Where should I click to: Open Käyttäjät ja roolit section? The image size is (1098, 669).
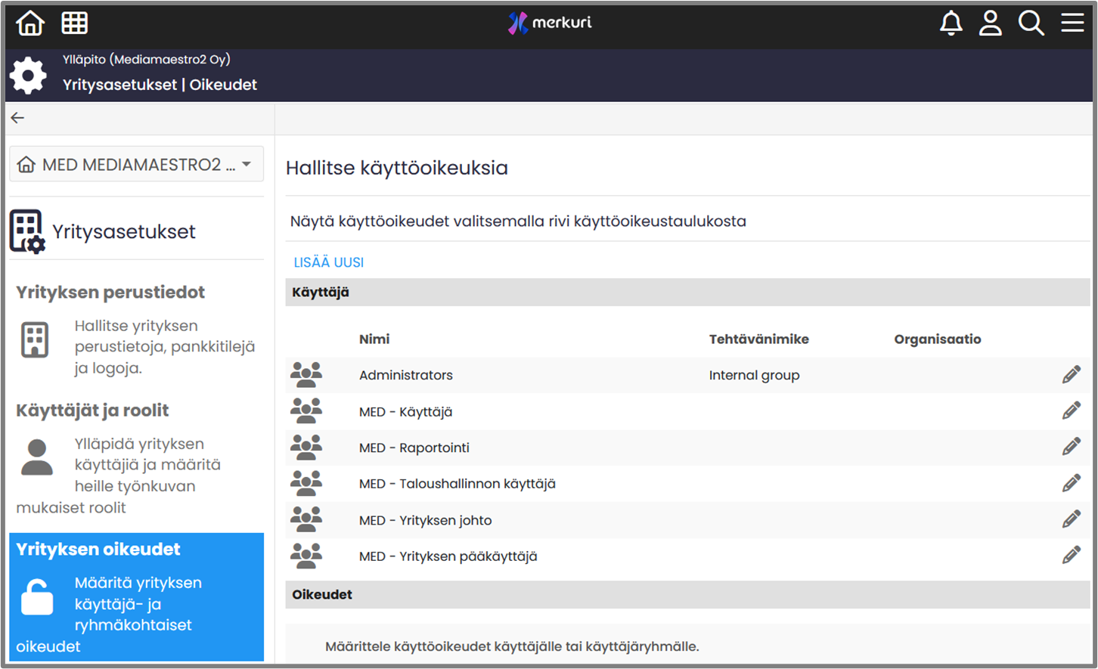click(92, 410)
